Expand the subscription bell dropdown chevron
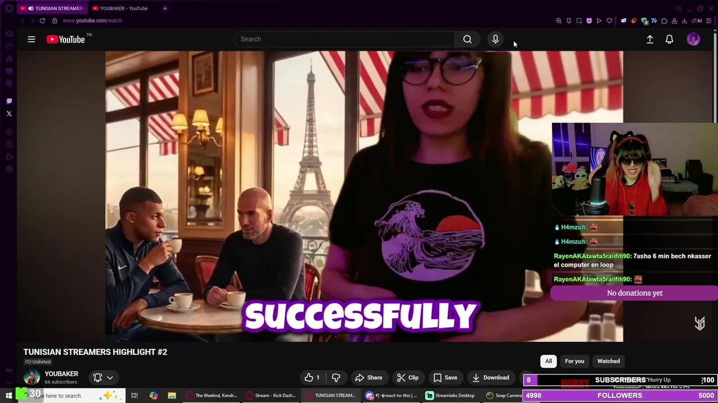This screenshot has height=403, width=718. point(110,378)
